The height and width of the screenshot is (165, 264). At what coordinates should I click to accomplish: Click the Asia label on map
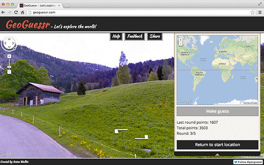248,47
